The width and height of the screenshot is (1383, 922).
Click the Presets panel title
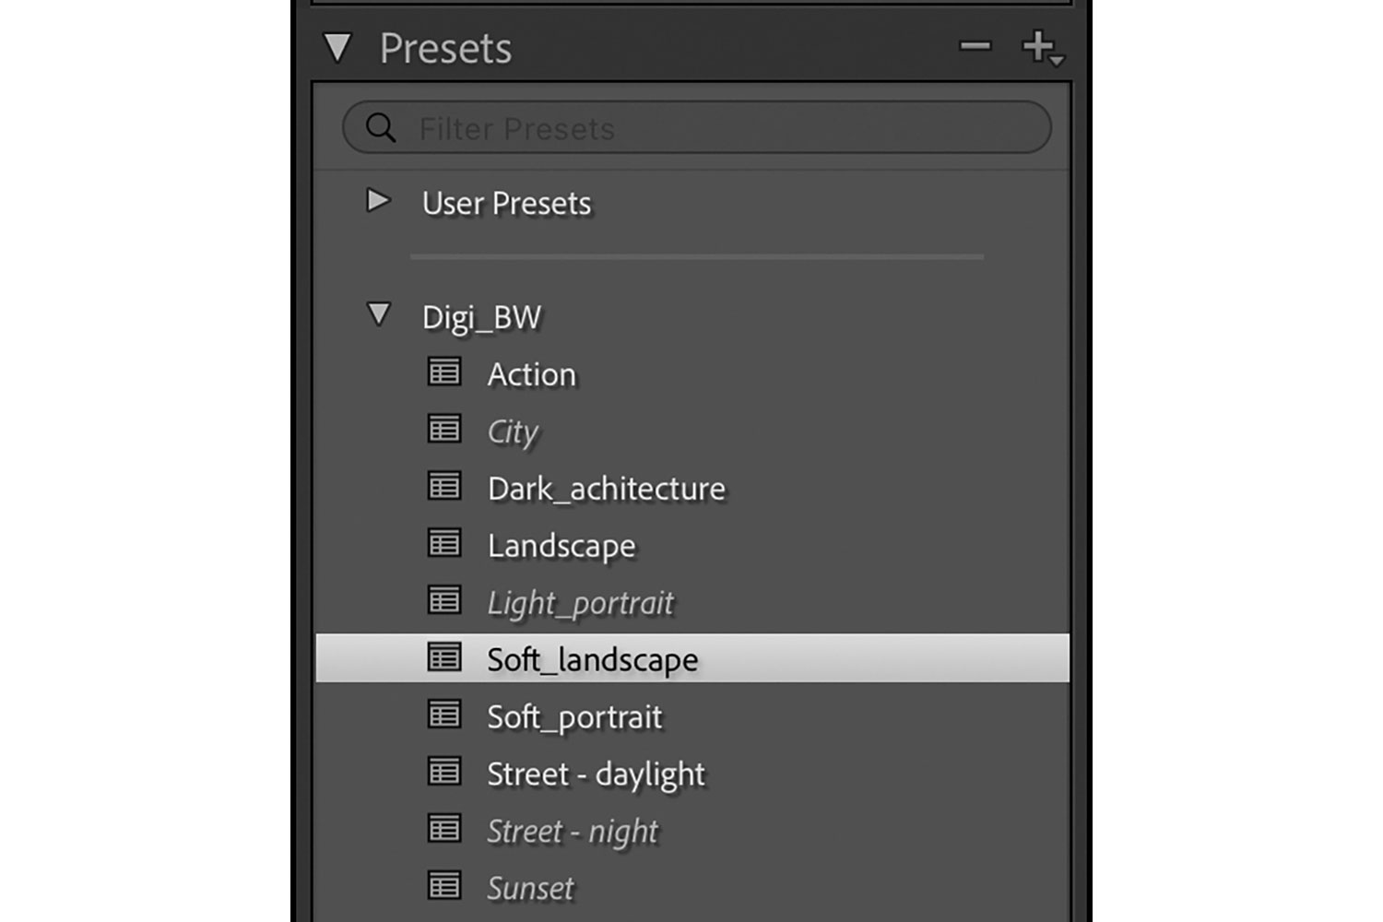[445, 49]
